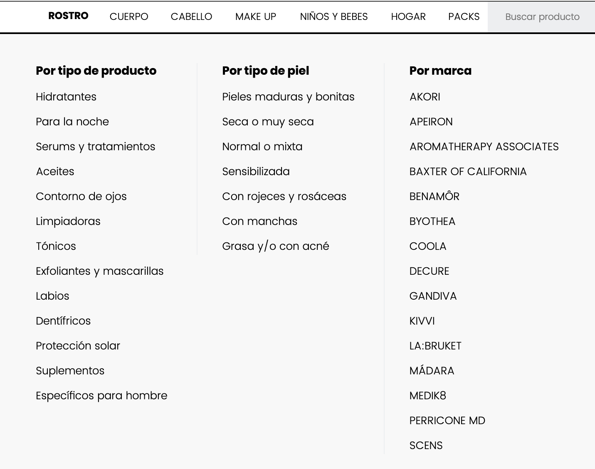The image size is (595, 469).
Task: Open the NIÑOS Y BEBES category
Action: [334, 17]
